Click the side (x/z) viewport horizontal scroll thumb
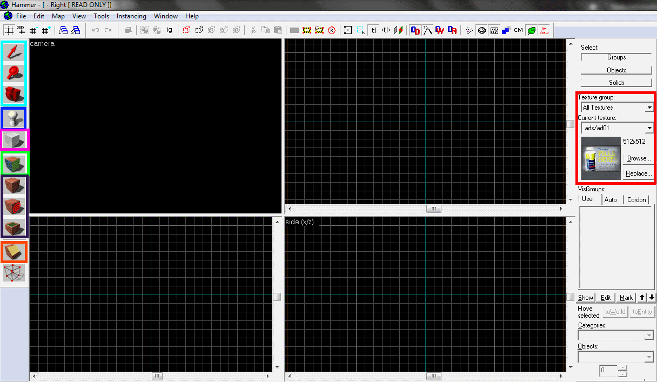Screen dimensions: 657x382 point(433,376)
